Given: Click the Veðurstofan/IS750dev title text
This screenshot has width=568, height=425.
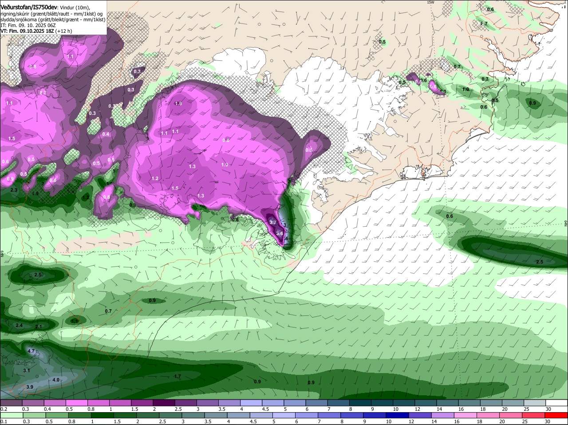Looking at the screenshot, I should (29, 7).
